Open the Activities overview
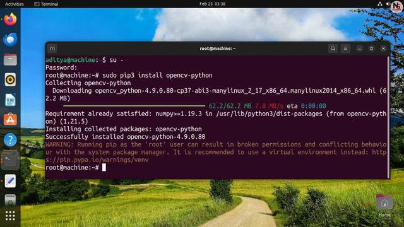 click(14, 4)
